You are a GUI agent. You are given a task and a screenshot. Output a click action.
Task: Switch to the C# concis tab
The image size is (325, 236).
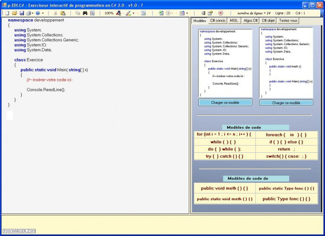click(218, 21)
